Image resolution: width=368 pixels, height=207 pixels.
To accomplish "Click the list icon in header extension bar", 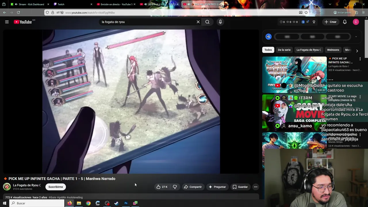I will (308, 22).
